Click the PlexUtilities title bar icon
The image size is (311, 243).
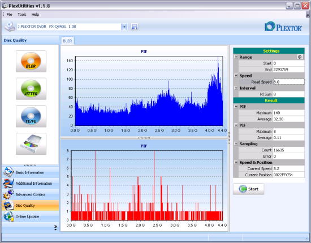(x=5, y=6)
